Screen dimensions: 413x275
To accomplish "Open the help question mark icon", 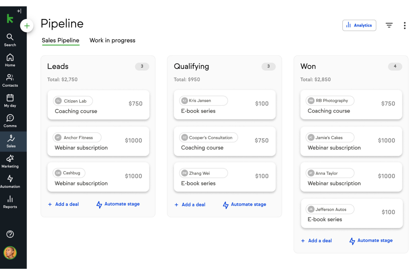I will pyautogui.click(x=10, y=234).
